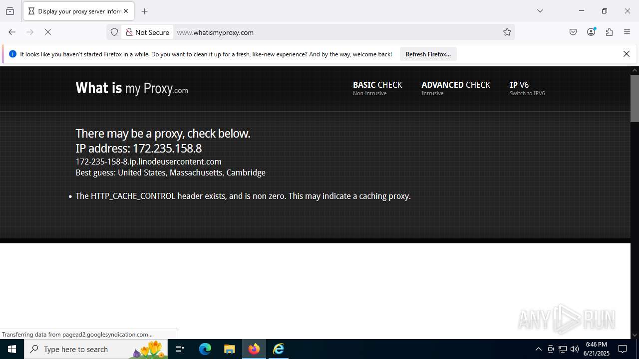
Task: Click scrollbar down arrow
Action: [635, 335]
